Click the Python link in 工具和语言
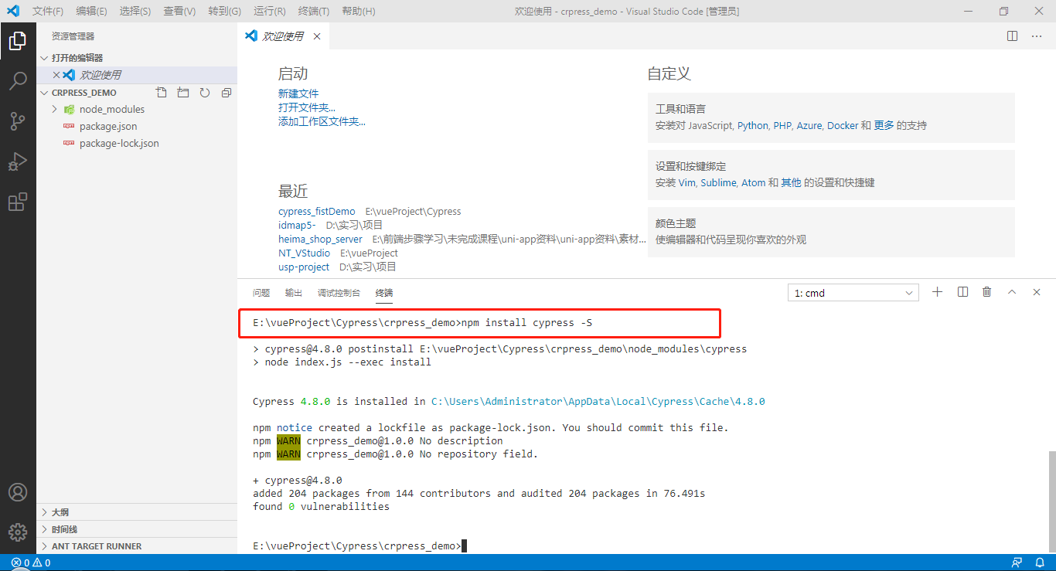 coord(753,125)
